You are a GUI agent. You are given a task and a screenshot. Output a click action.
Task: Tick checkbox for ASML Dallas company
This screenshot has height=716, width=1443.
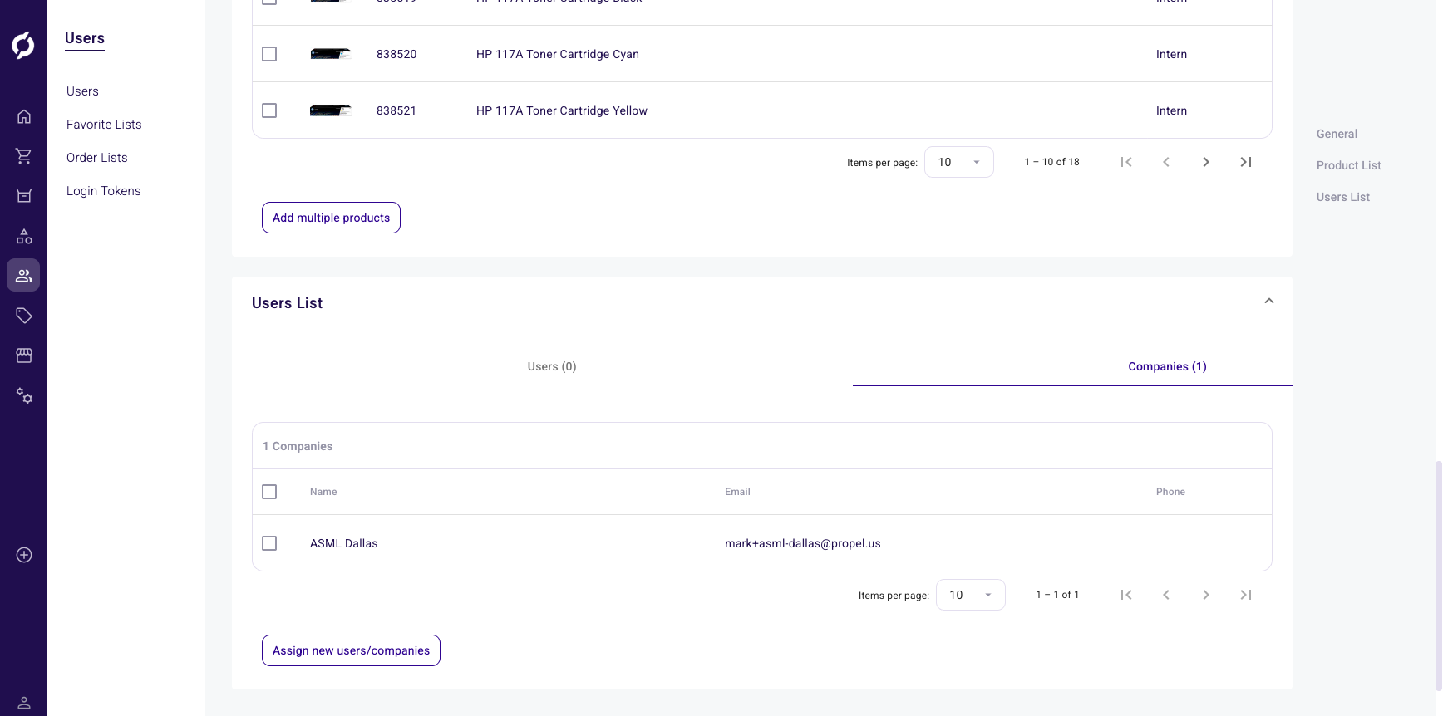pyautogui.click(x=269, y=543)
